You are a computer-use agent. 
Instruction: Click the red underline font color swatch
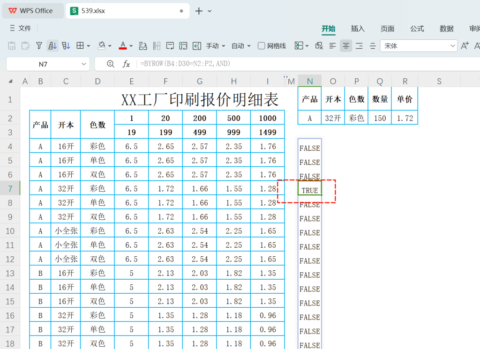[123, 48]
